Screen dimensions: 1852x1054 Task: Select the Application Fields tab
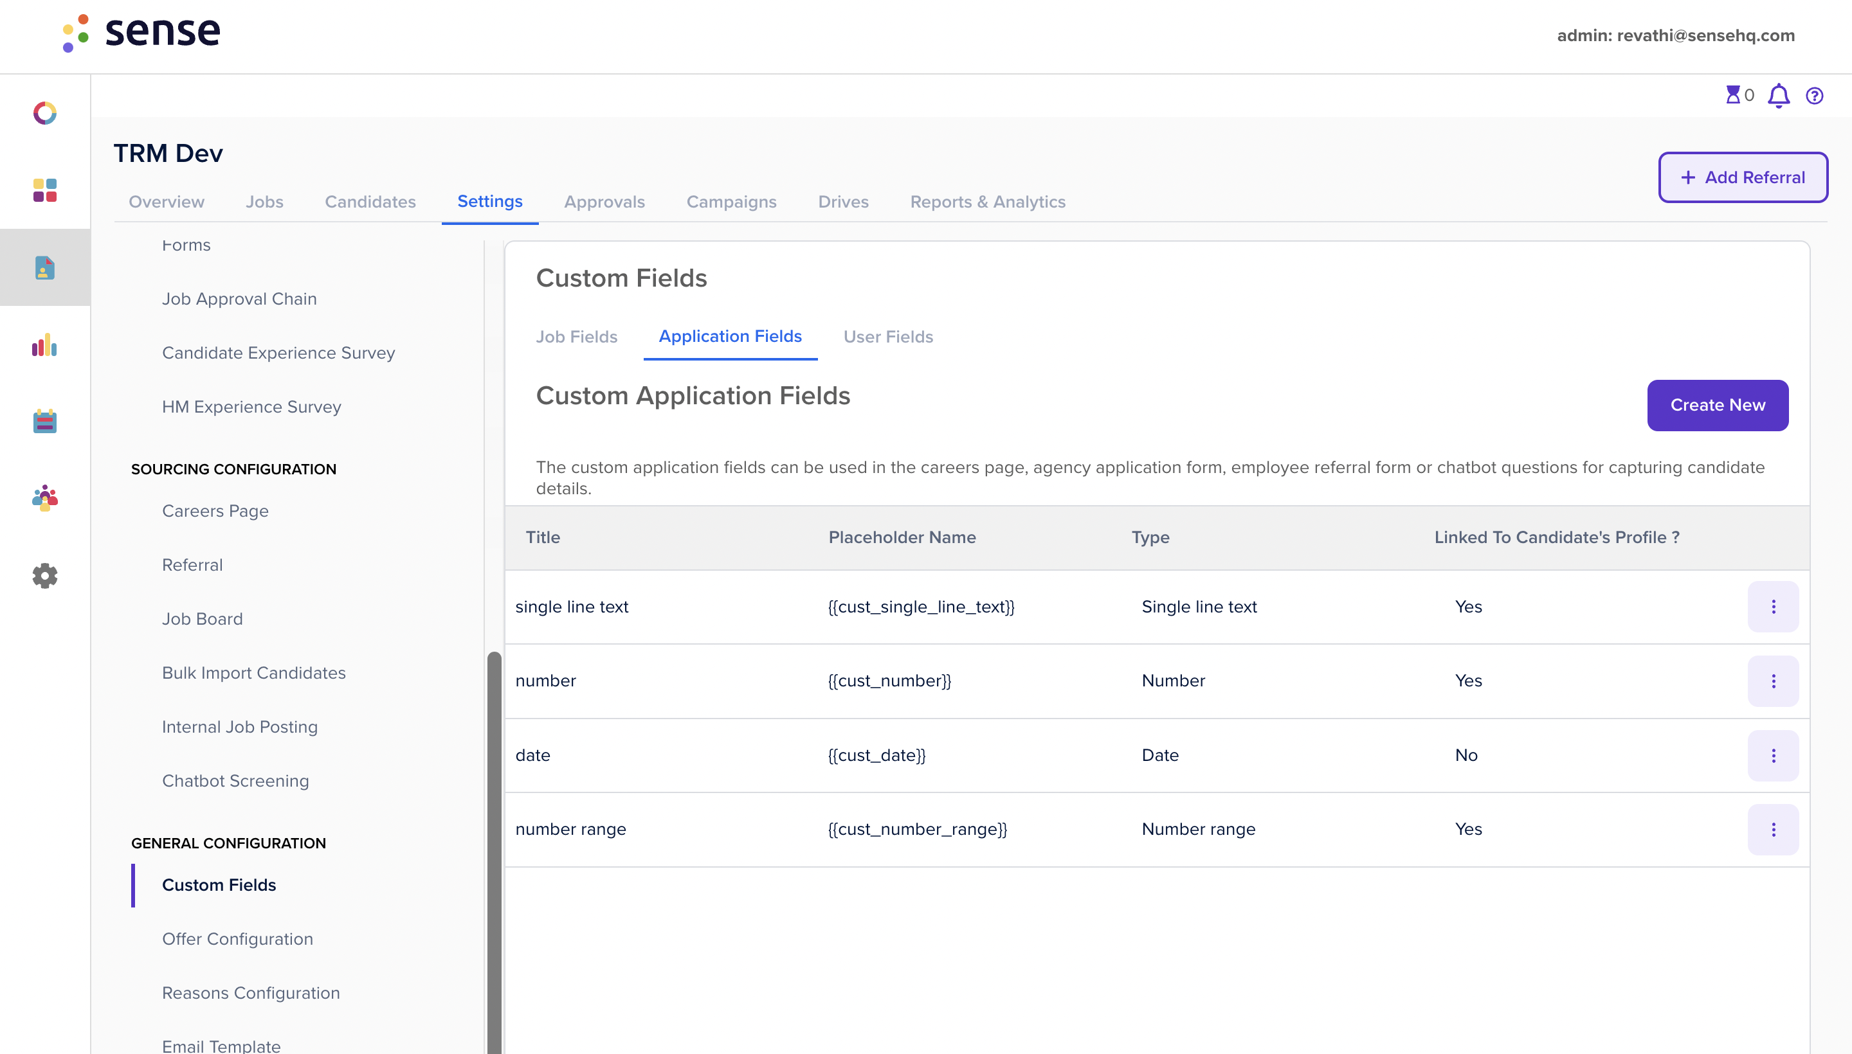tap(730, 336)
